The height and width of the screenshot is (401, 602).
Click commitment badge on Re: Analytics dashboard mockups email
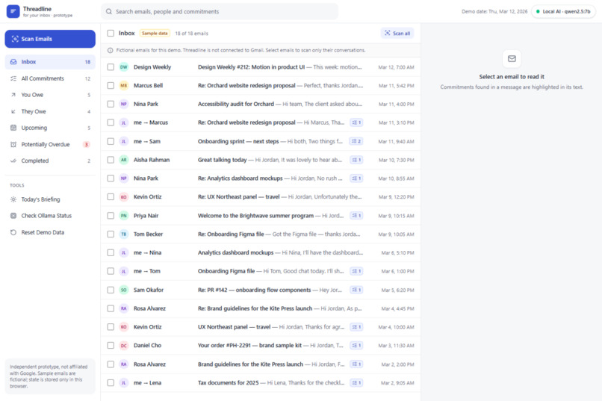pyautogui.click(x=356, y=178)
